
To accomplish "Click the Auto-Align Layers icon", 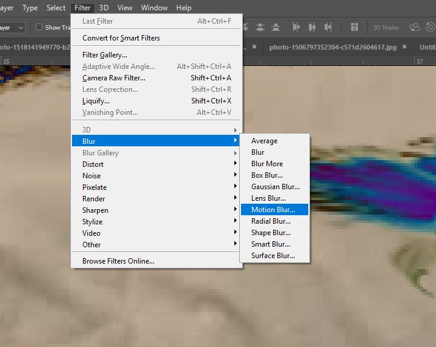I will (x=354, y=27).
